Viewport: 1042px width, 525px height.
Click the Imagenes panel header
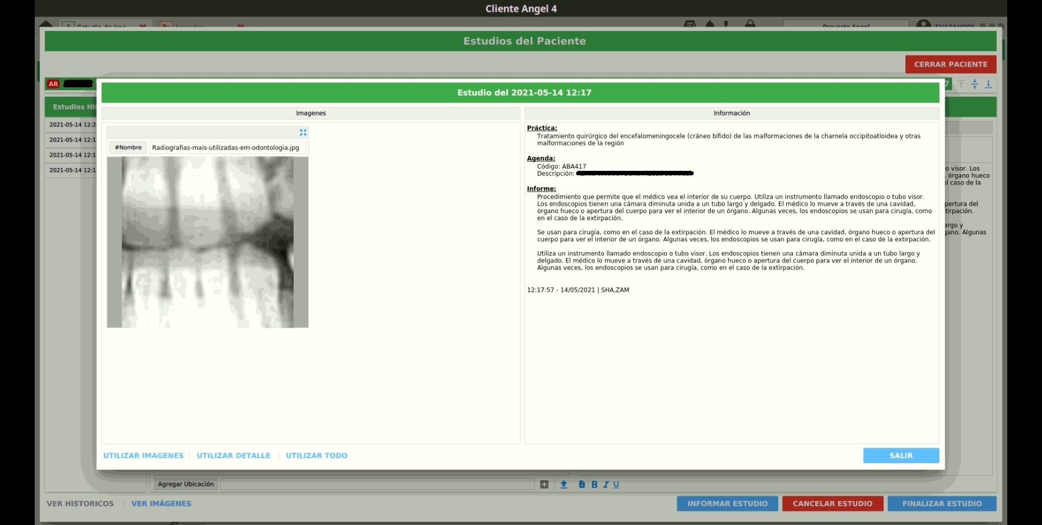click(311, 113)
